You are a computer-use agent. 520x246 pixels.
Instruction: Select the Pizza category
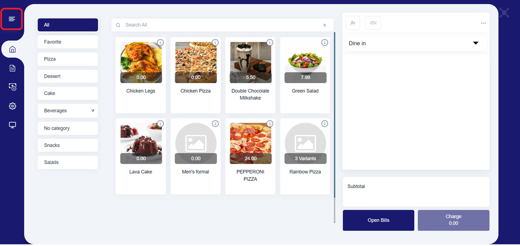68,59
